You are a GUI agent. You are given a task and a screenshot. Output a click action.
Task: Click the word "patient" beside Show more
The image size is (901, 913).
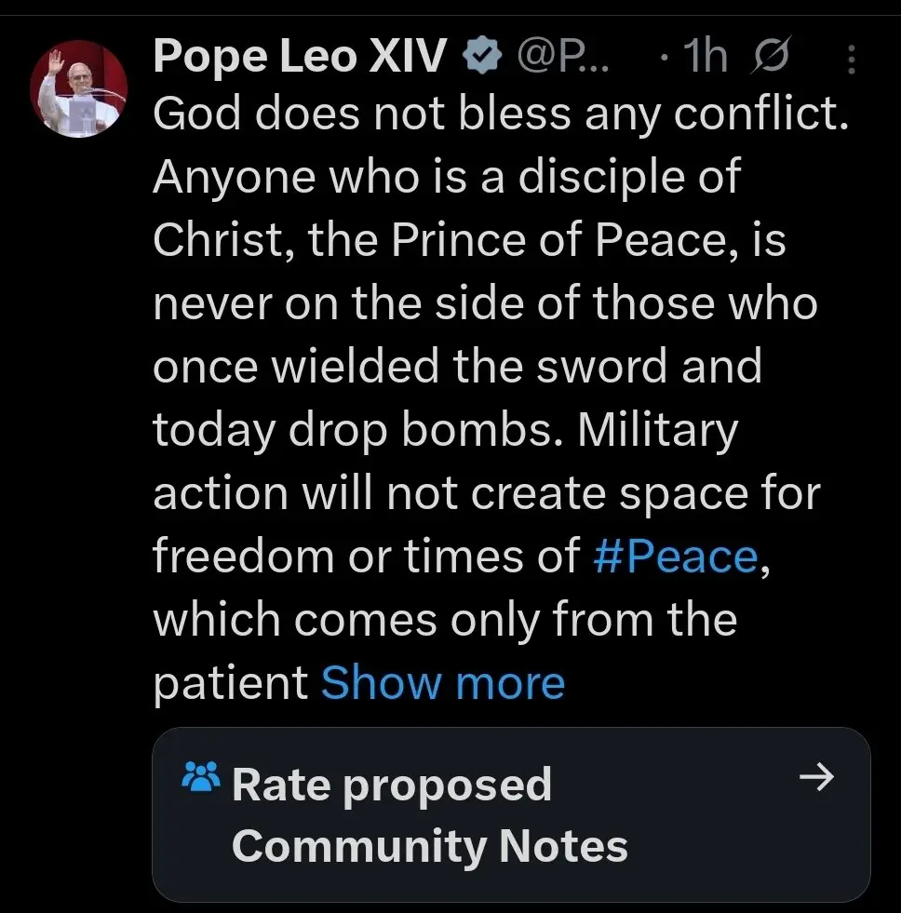(231, 683)
